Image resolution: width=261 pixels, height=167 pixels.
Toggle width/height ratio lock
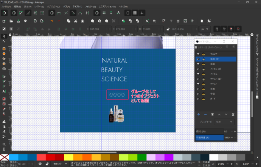(x=168, y=29)
